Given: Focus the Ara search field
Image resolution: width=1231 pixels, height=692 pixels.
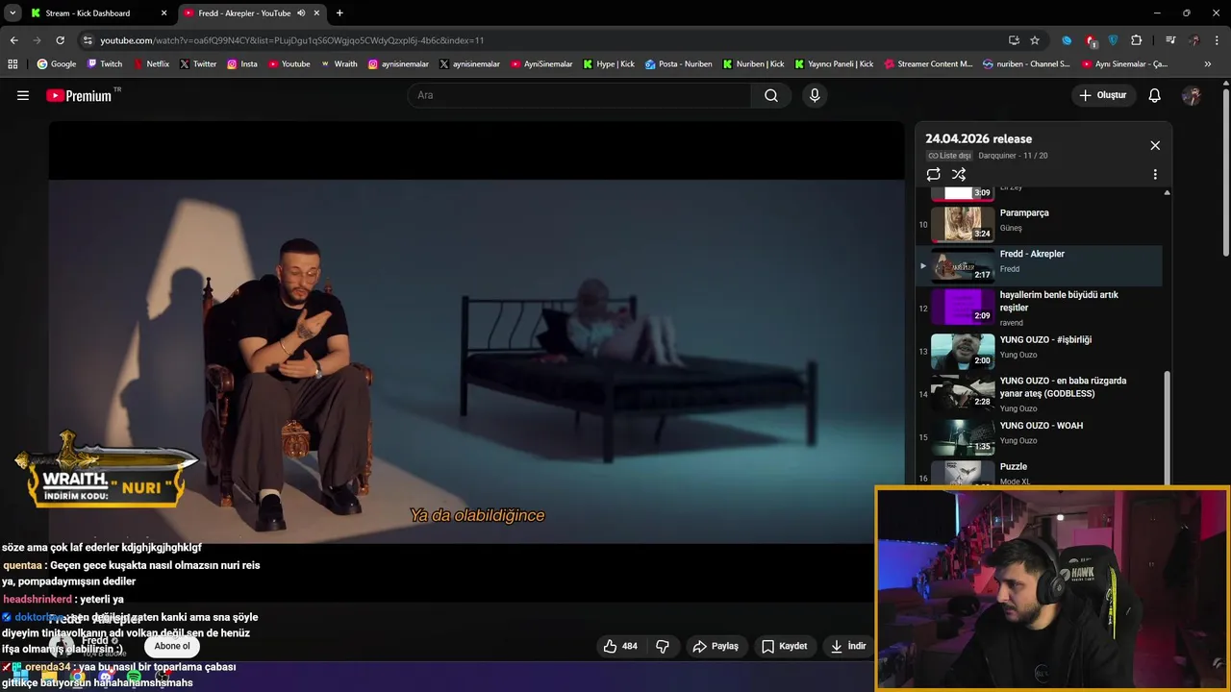Looking at the screenshot, I should pyautogui.click(x=580, y=95).
